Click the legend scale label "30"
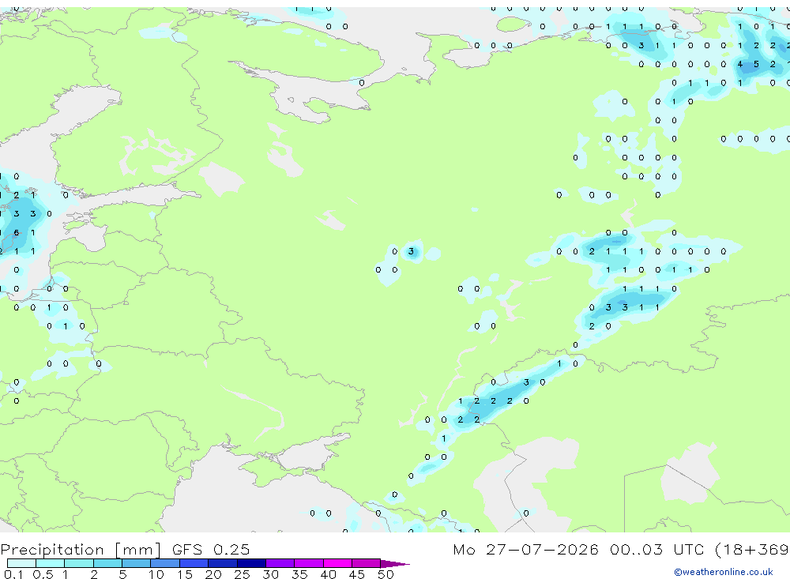This screenshot has width=790, height=579. click(x=270, y=574)
